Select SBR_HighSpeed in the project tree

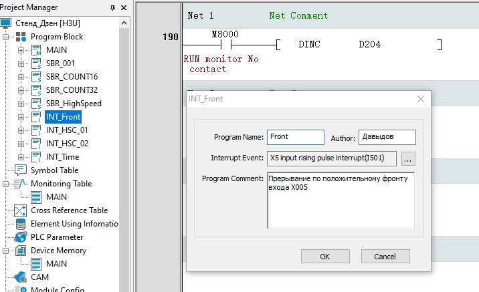coord(74,104)
